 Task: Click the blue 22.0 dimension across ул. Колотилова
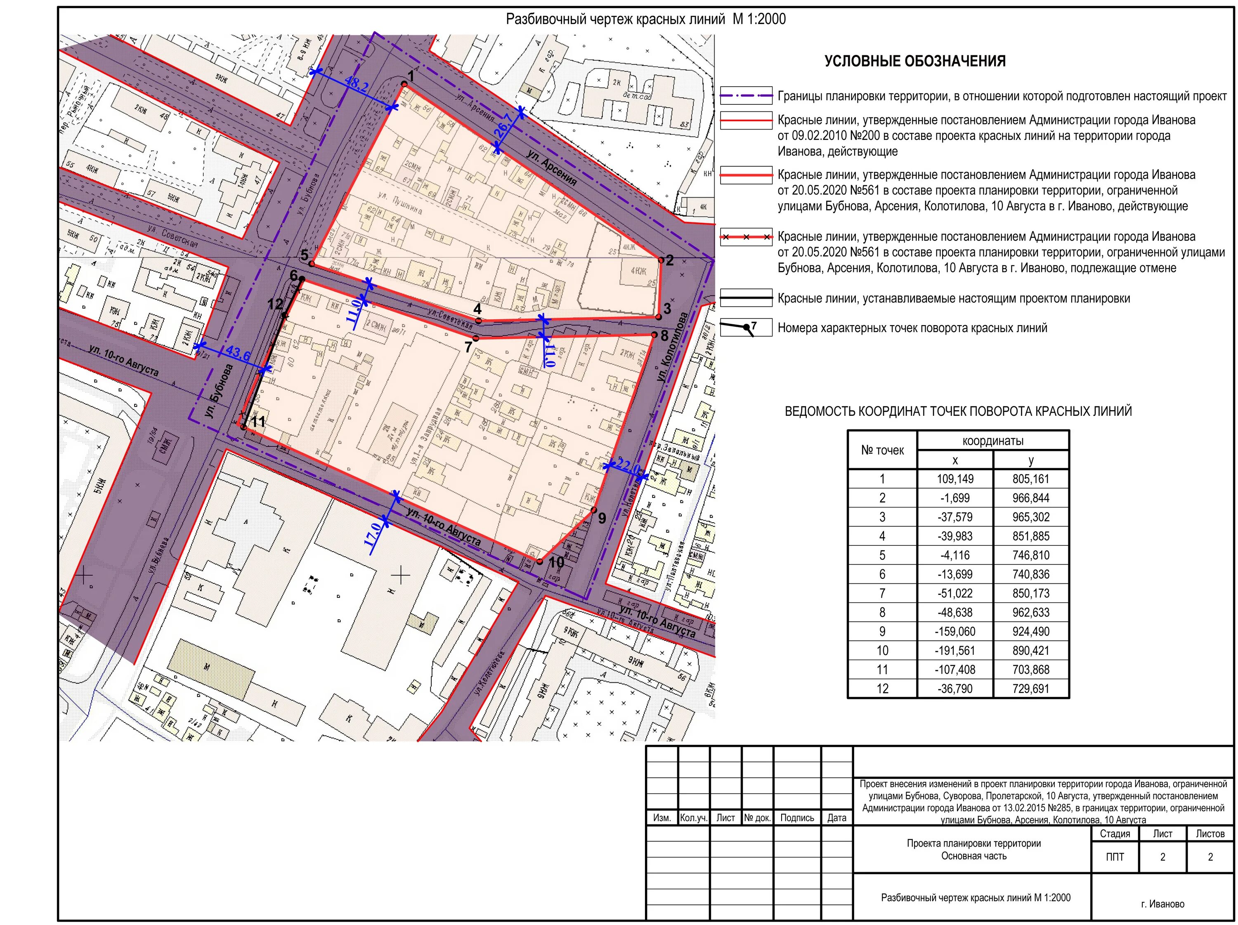[628, 466]
